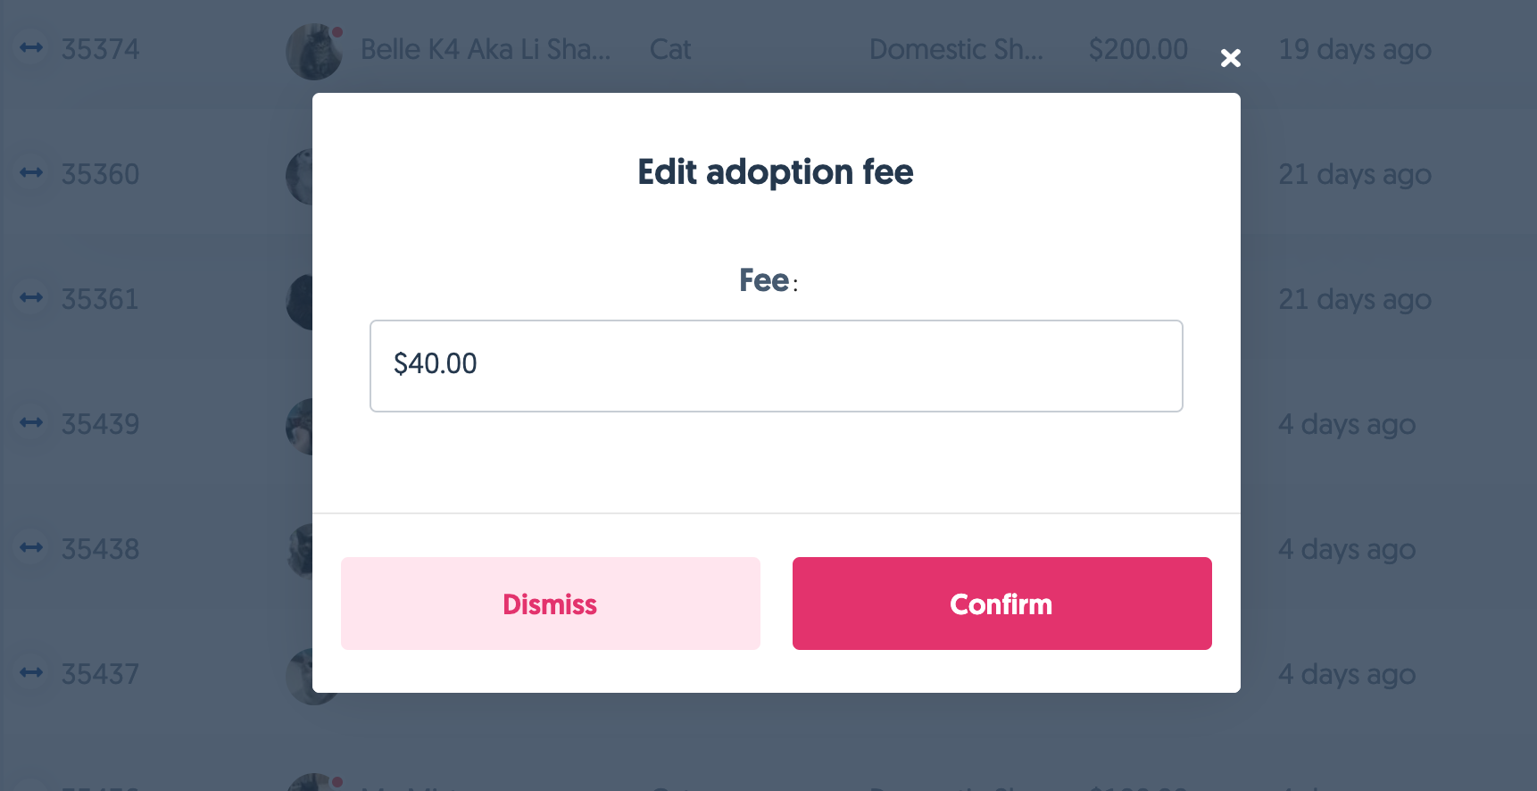
Task: Click the Cat species cell
Action: click(670, 49)
